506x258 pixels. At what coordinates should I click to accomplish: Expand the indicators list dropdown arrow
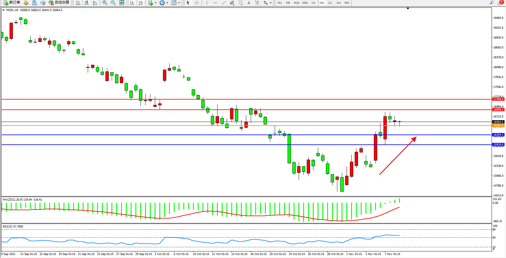coord(155,3)
